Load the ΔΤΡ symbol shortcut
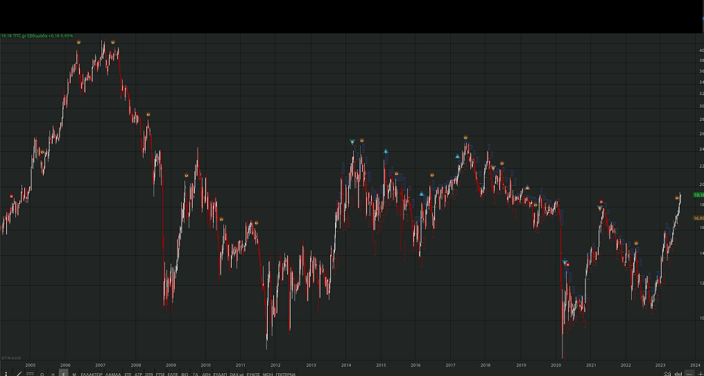The width and height of the screenshot is (704, 376). pyautogui.click(x=138, y=374)
